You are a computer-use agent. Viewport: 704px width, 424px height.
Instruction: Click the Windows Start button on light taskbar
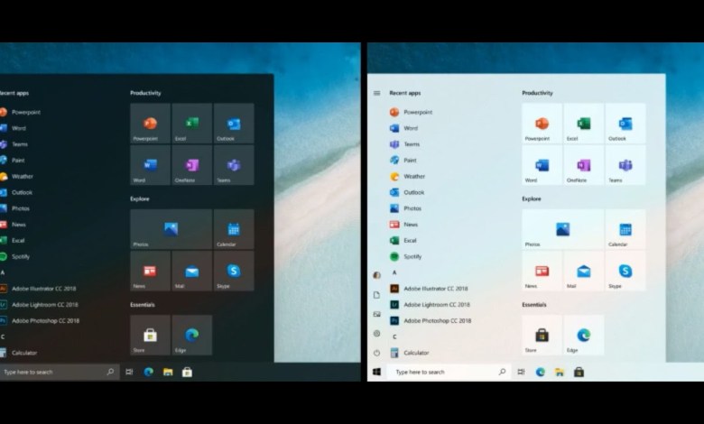click(x=376, y=372)
